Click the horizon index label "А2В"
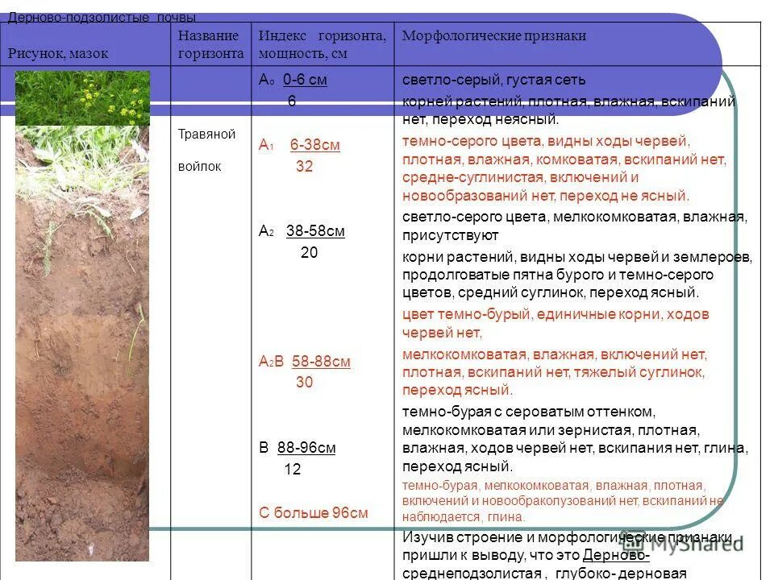The width and height of the screenshot is (774, 580). pos(272,361)
